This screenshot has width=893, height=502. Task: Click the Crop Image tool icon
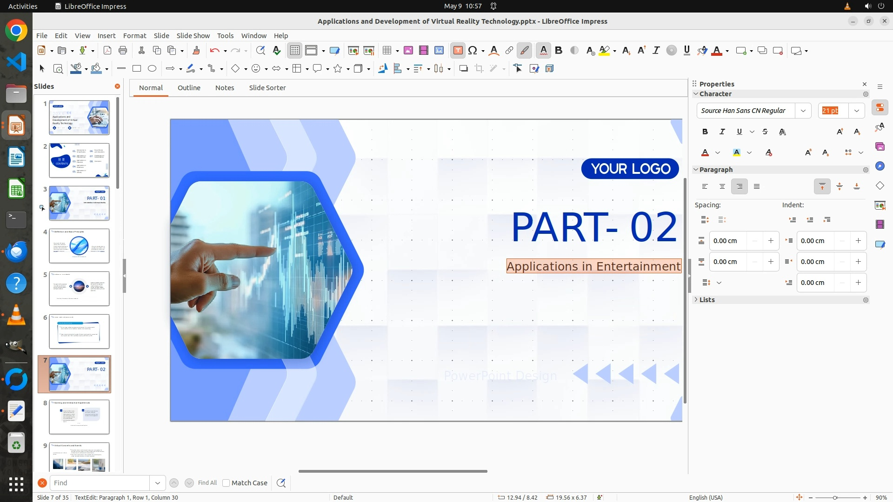479,69
